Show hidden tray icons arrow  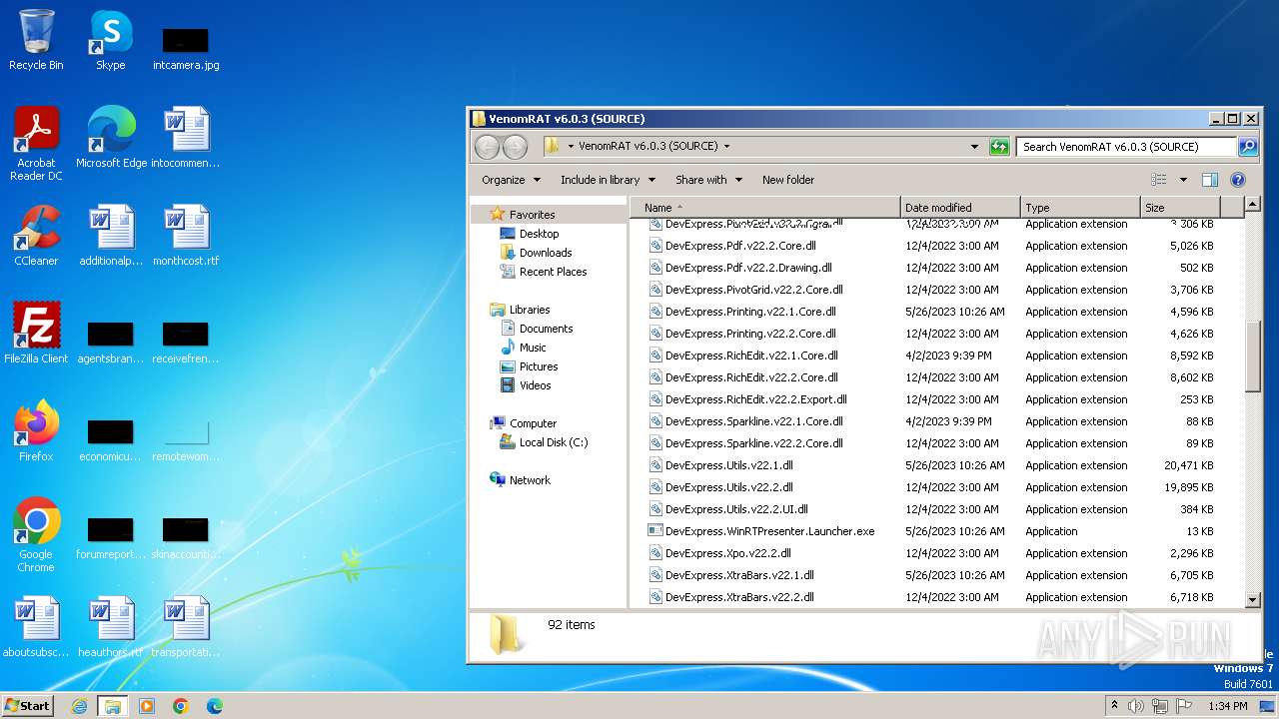(x=1114, y=706)
